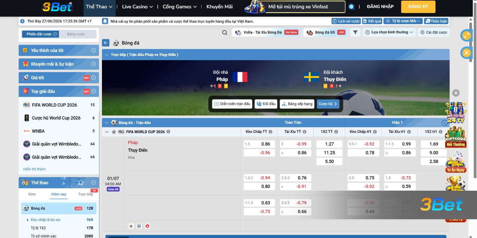Viewport: 477px width, 238px height.
Task: Open Volta - Tài Xỉu Bóng Đá hot game
Action: [x=267, y=32]
